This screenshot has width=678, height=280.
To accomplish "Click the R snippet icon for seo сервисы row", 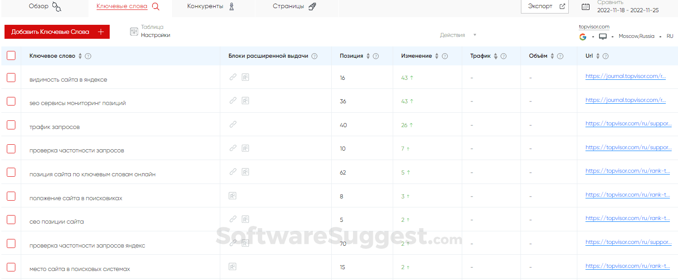I will [x=246, y=101].
